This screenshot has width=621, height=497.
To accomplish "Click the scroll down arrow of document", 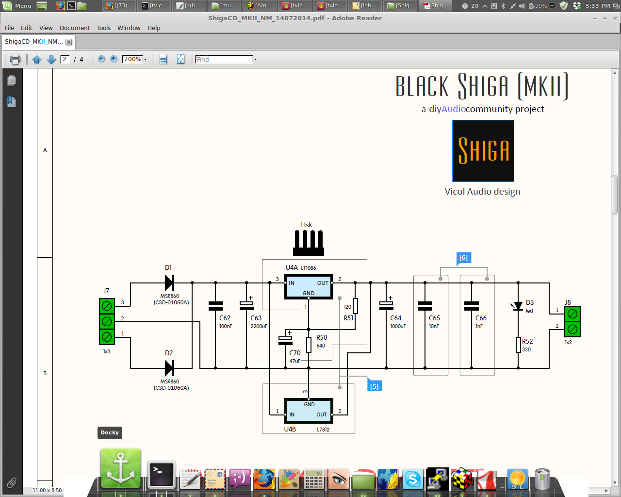I will (x=615, y=483).
